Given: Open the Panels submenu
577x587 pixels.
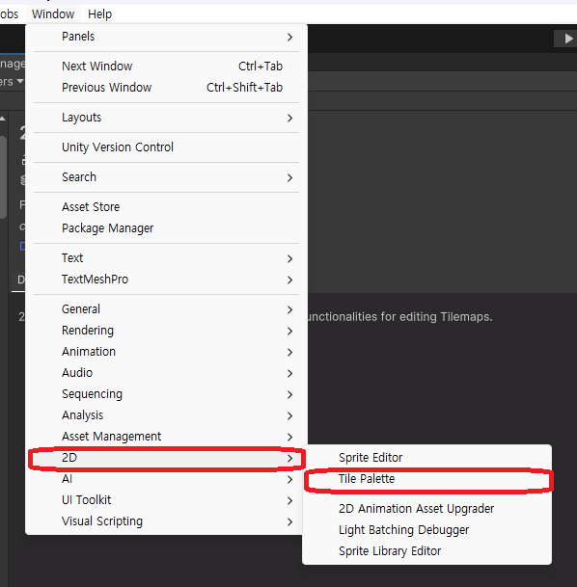Looking at the screenshot, I should (166, 37).
